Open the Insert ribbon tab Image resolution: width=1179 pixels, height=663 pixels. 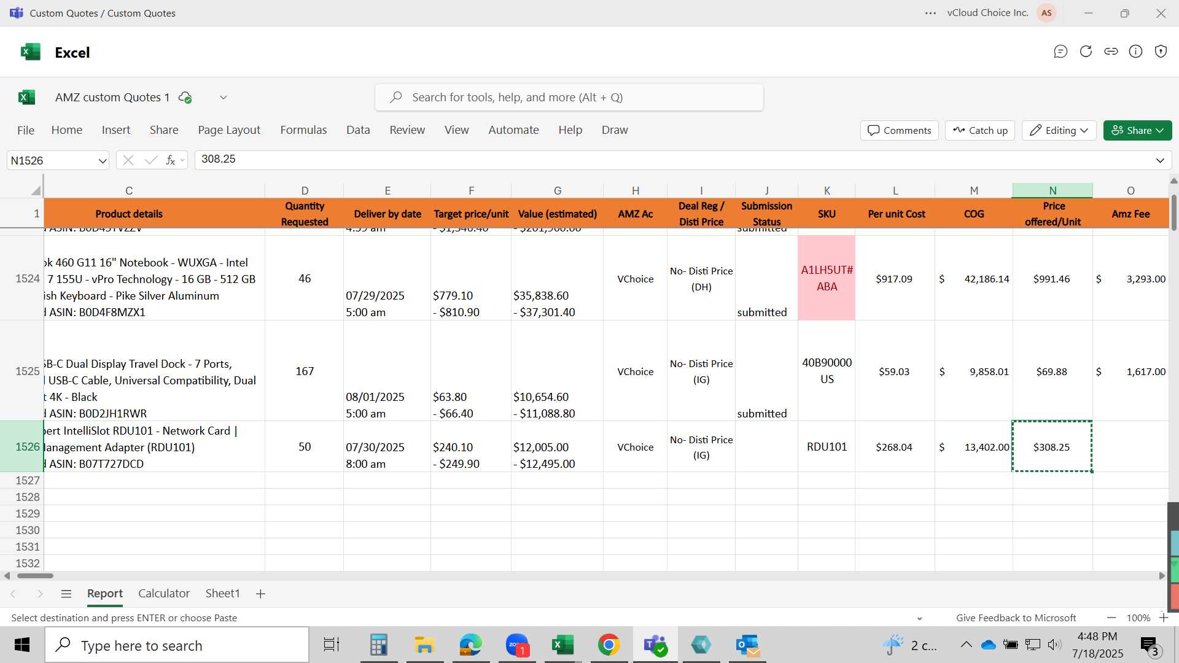tap(116, 130)
